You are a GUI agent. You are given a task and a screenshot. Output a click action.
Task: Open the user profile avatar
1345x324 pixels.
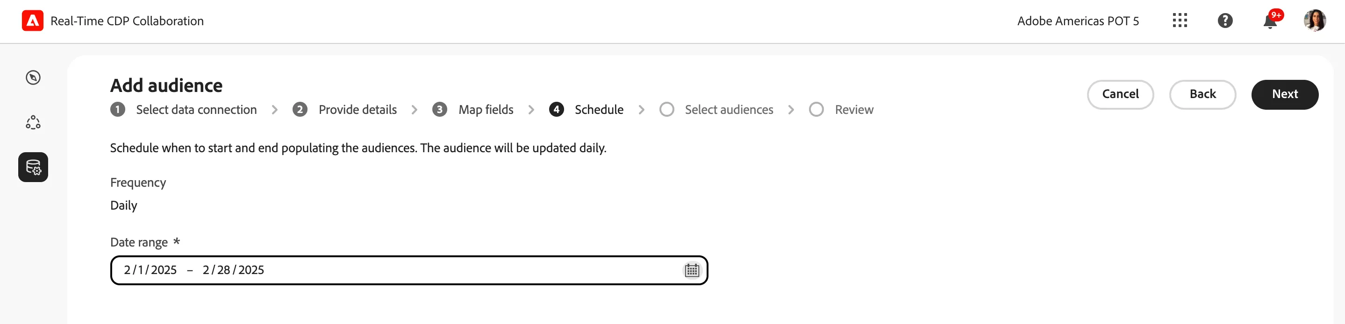pyautogui.click(x=1315, y=21)
